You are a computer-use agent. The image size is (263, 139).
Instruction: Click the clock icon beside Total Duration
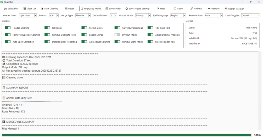4,61
